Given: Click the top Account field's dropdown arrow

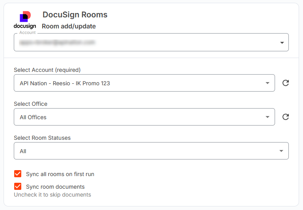Looking at the screenshot, I should pos(282,43).
